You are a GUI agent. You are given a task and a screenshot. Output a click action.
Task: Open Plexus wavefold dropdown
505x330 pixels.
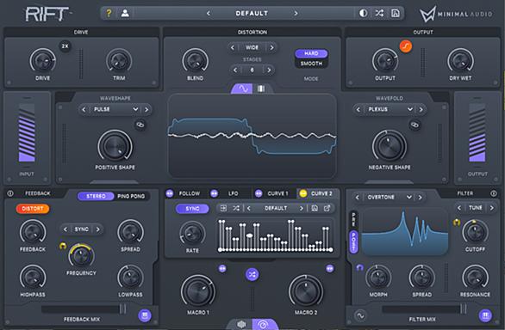390,109
